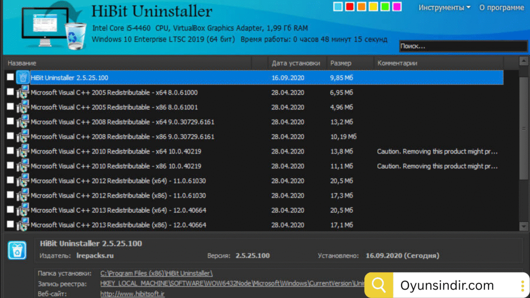Click the Visual C++ 2008 x86 installer icon

click(x=23, y=137)
